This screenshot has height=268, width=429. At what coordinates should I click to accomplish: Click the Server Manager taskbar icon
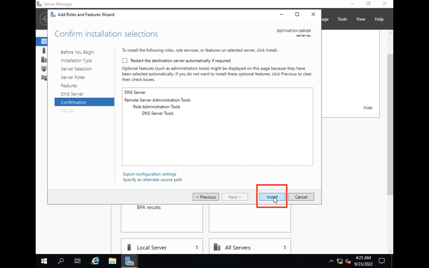click(x=129, y=261)
